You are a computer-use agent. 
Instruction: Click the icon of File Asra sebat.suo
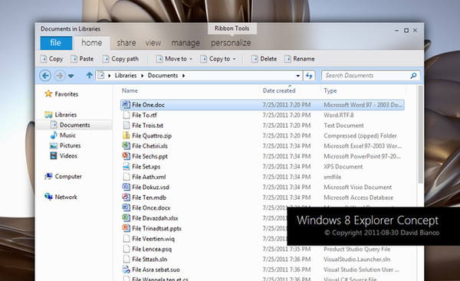[127, 270]
